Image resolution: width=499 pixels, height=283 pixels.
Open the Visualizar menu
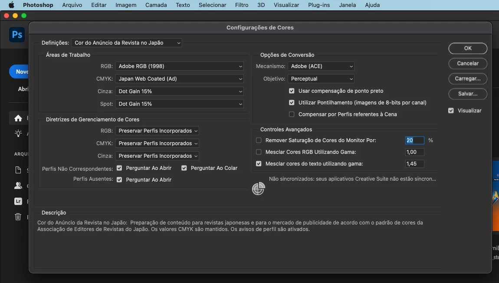pos(286,5)
